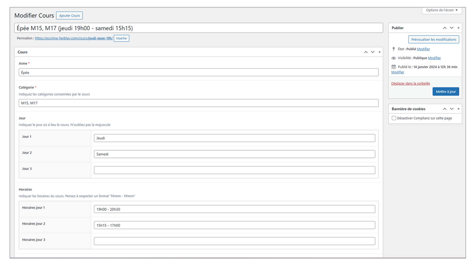476x265 pixels.
Task: Edit the course title field
Action: pos(198,28)
